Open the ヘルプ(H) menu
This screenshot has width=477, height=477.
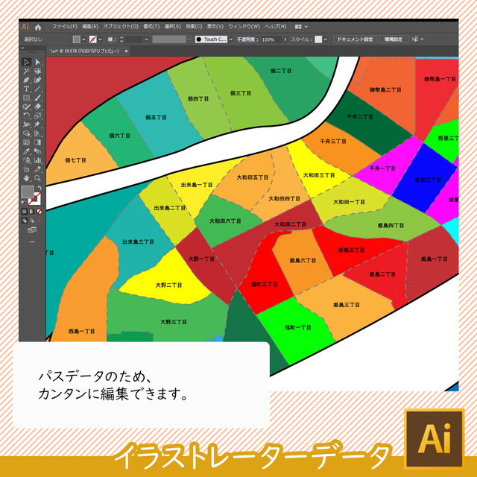276,27
